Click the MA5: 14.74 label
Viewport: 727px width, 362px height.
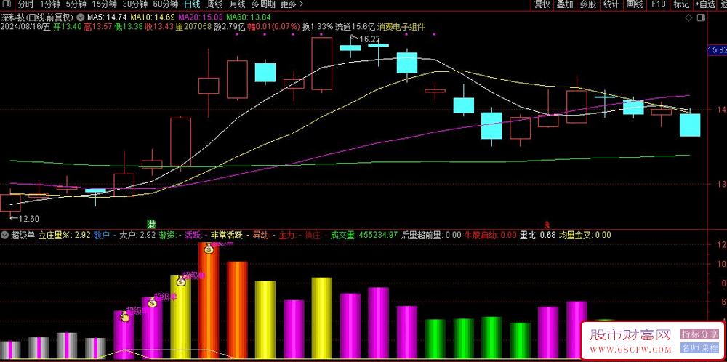tap(106, 17)
